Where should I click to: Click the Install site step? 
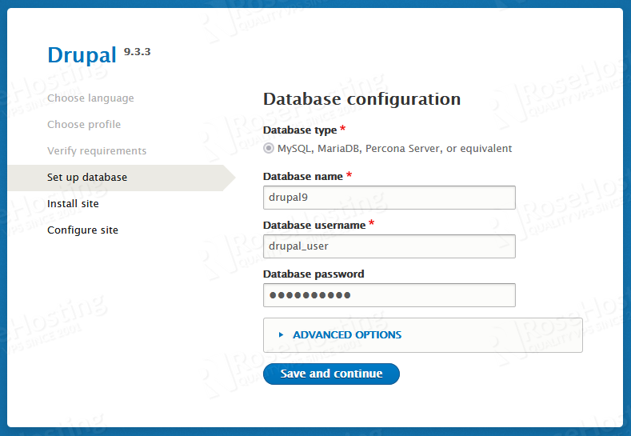pyautogui.click(x=73, y=204)
